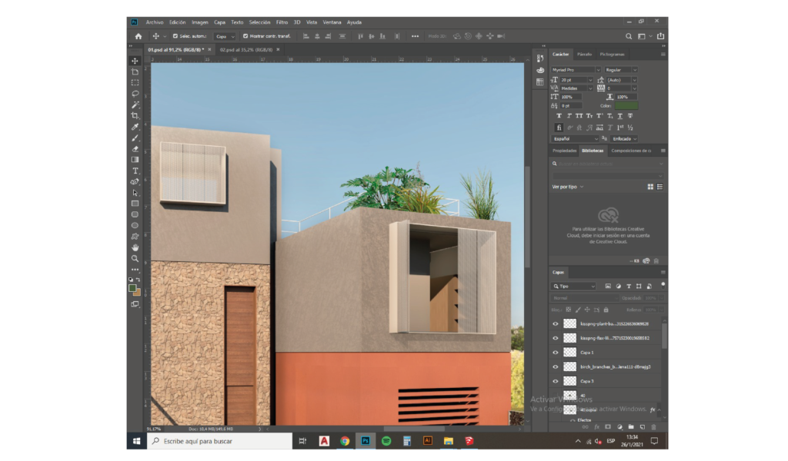788x461 pixels.
Task: Choose the Hand tool
Action: tap(135, 247)
